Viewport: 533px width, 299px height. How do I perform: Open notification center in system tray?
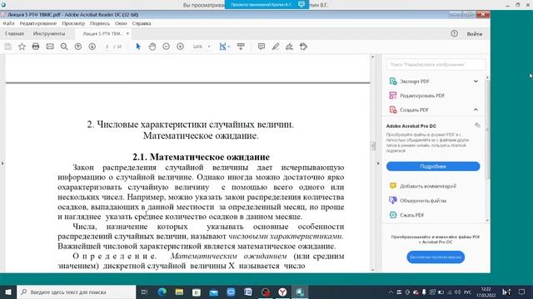click(522, 292)
